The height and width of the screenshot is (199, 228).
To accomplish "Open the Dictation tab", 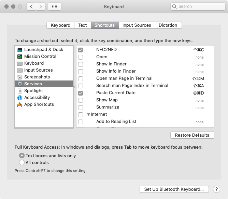I will point(168,25).
